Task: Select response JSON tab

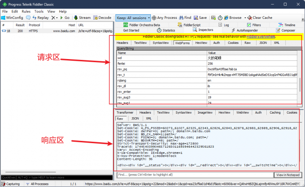Action: click(x=135, y=119)
